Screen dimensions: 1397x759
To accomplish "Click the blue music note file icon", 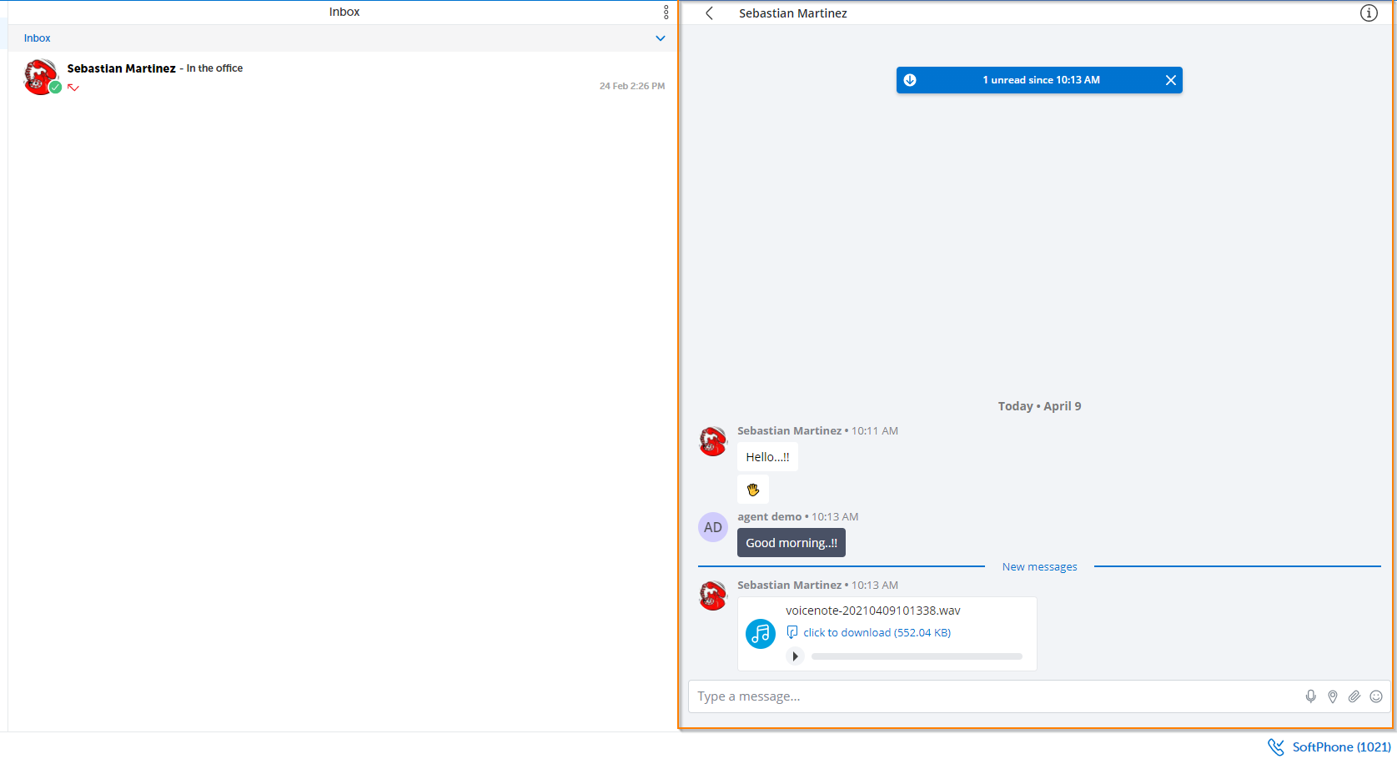I will (761, 634).
